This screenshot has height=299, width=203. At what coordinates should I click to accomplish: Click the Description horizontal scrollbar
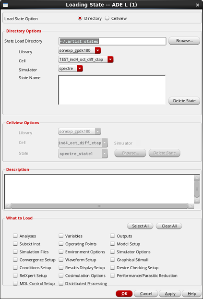[x=99, y=206]
